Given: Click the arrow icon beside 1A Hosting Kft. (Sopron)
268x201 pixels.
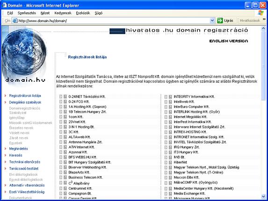Looking at the screenshot, I should pos(61,107).
